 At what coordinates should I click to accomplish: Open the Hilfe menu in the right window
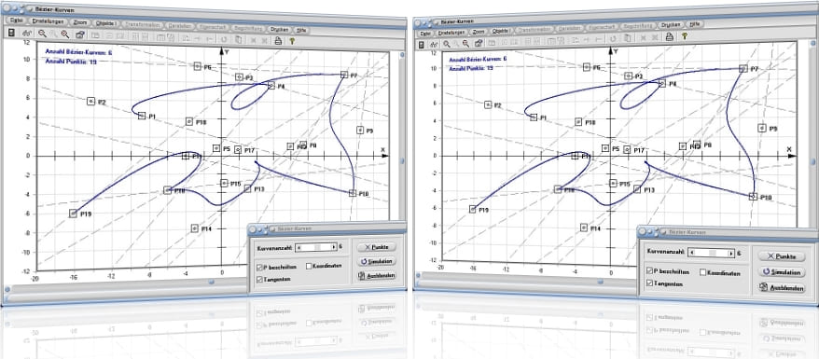pyautogui.click(x=694, y=23)
